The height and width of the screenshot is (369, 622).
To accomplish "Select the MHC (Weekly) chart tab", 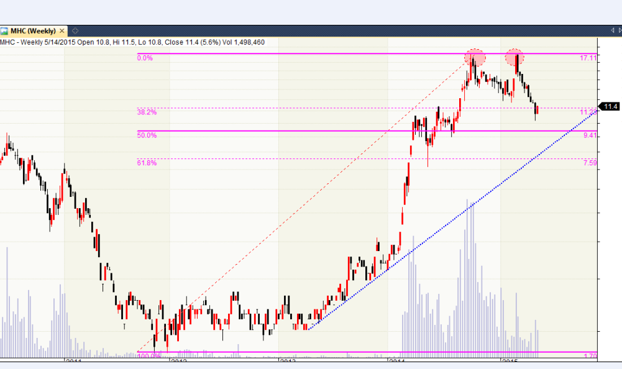I will coord(34,31).
